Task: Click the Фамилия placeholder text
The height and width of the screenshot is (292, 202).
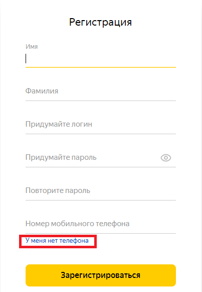Action: click(x=42, y=91)
